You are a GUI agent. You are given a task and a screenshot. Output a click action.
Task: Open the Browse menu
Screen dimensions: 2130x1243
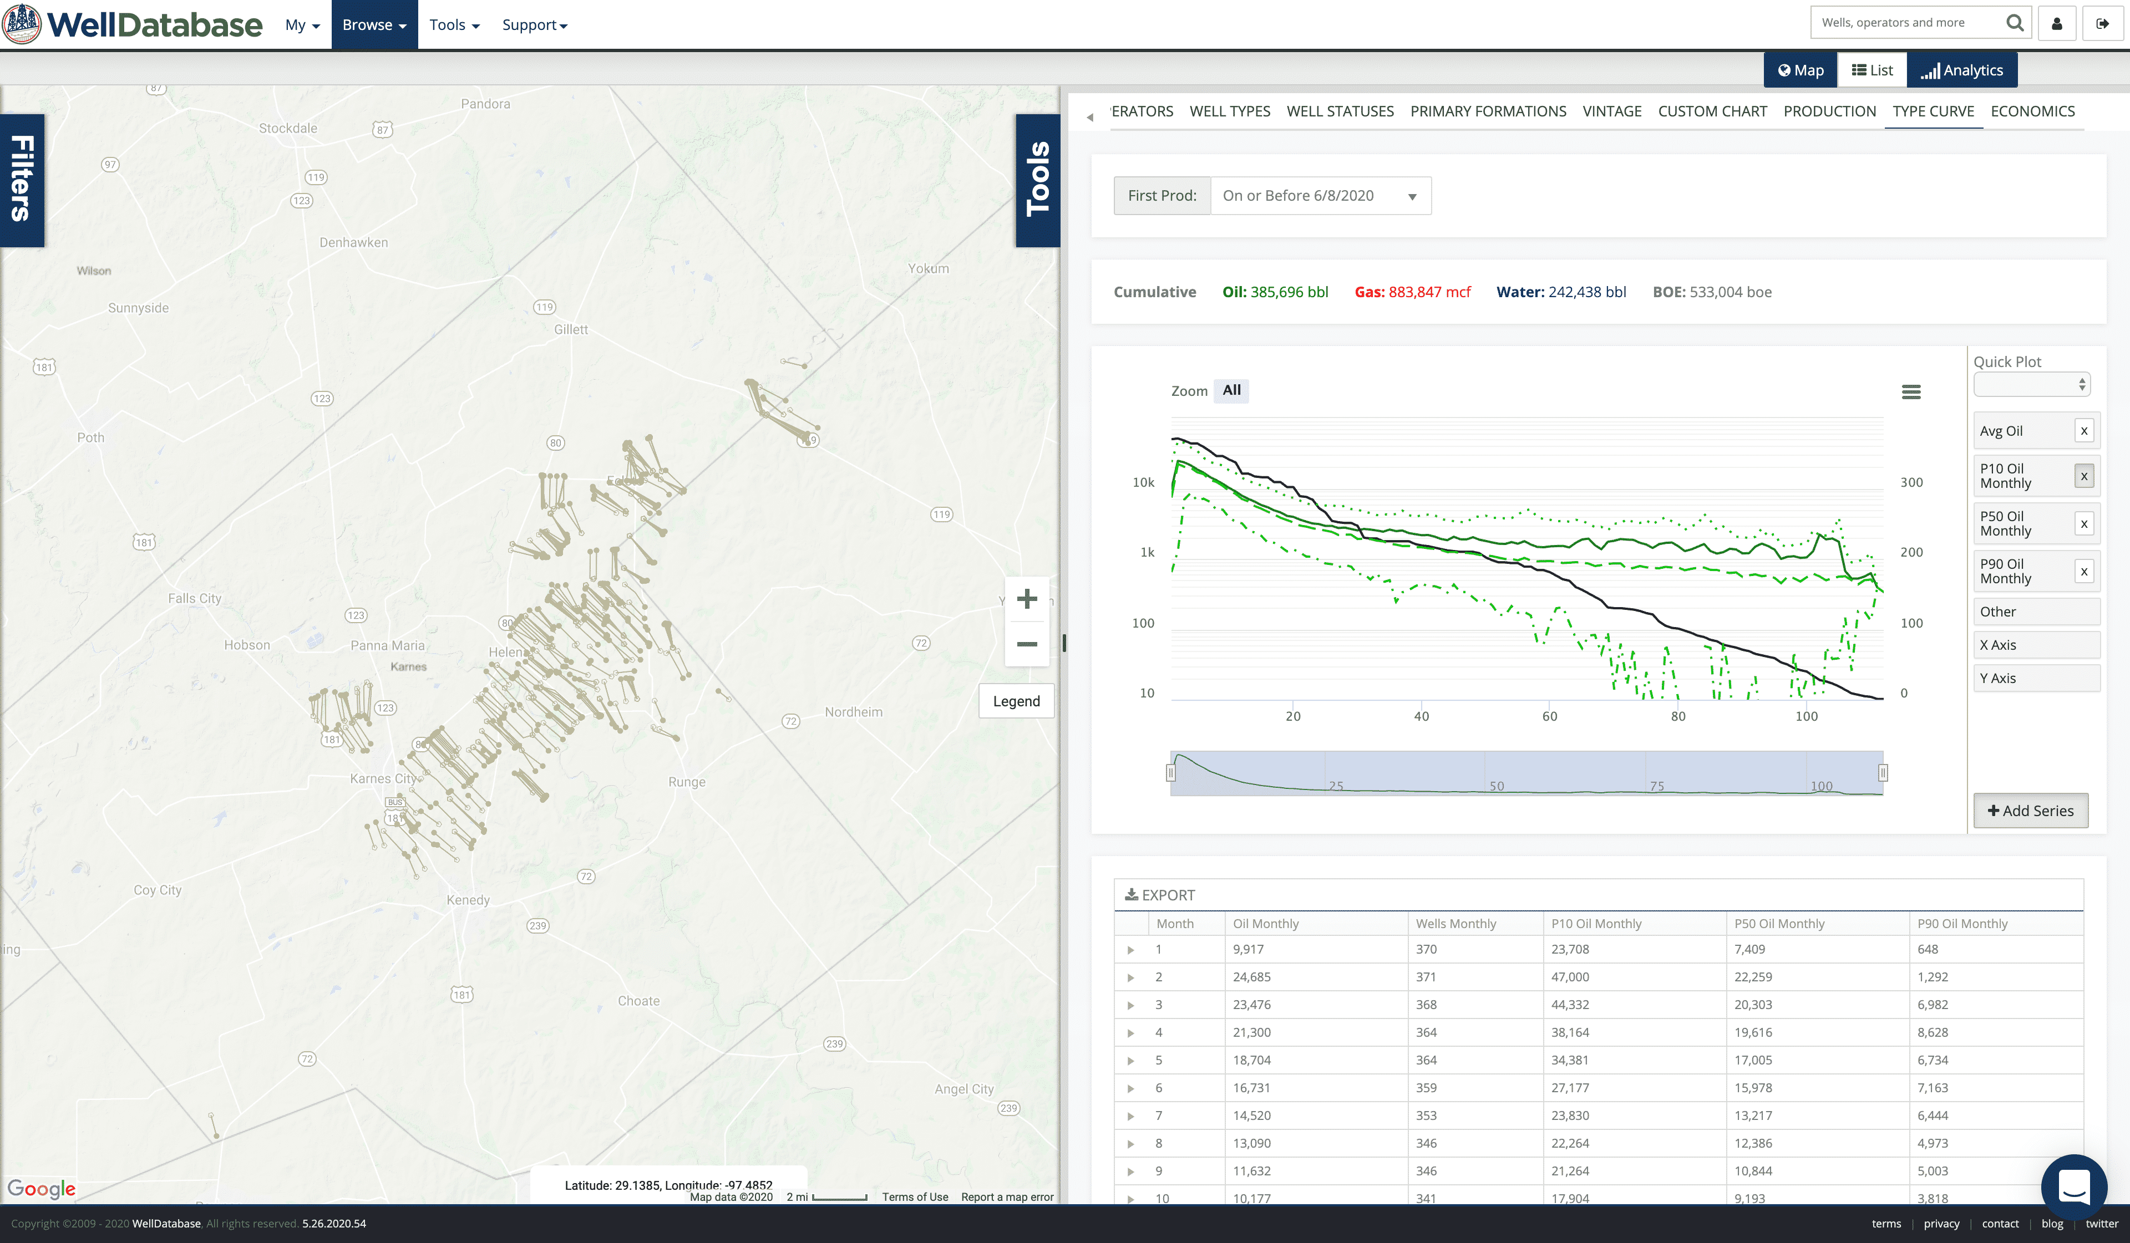tap(374, 24)
